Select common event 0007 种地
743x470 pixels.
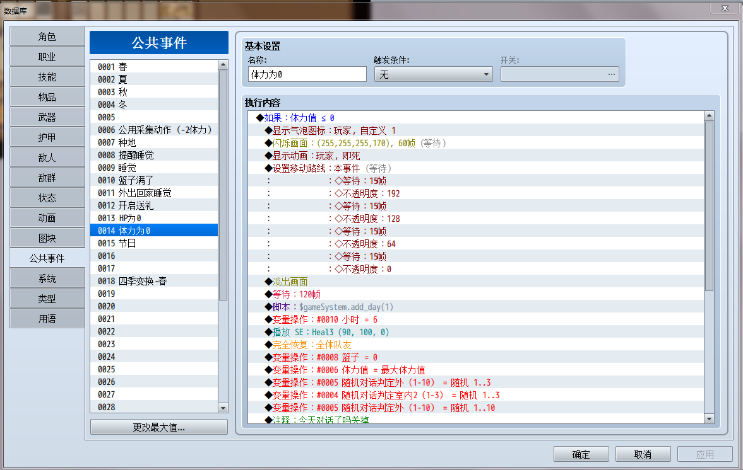coord(154,142)
